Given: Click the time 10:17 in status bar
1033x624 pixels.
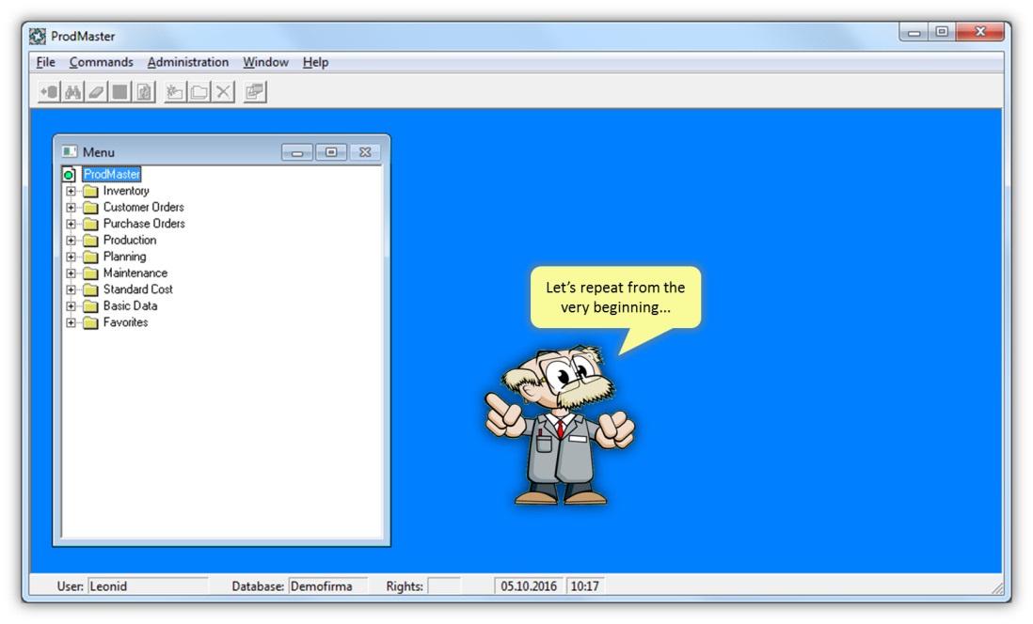Looking at the screenshot, I should click(585, 585).
